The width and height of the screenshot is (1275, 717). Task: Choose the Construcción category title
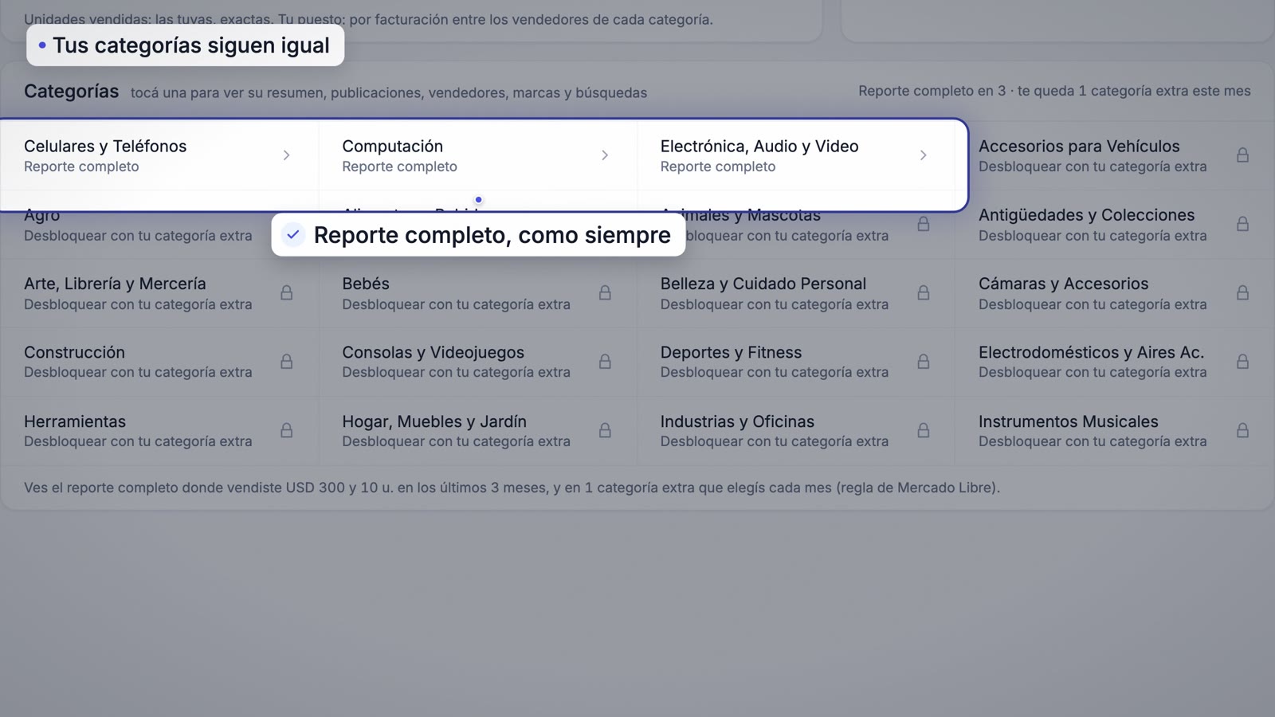[74, 352]
